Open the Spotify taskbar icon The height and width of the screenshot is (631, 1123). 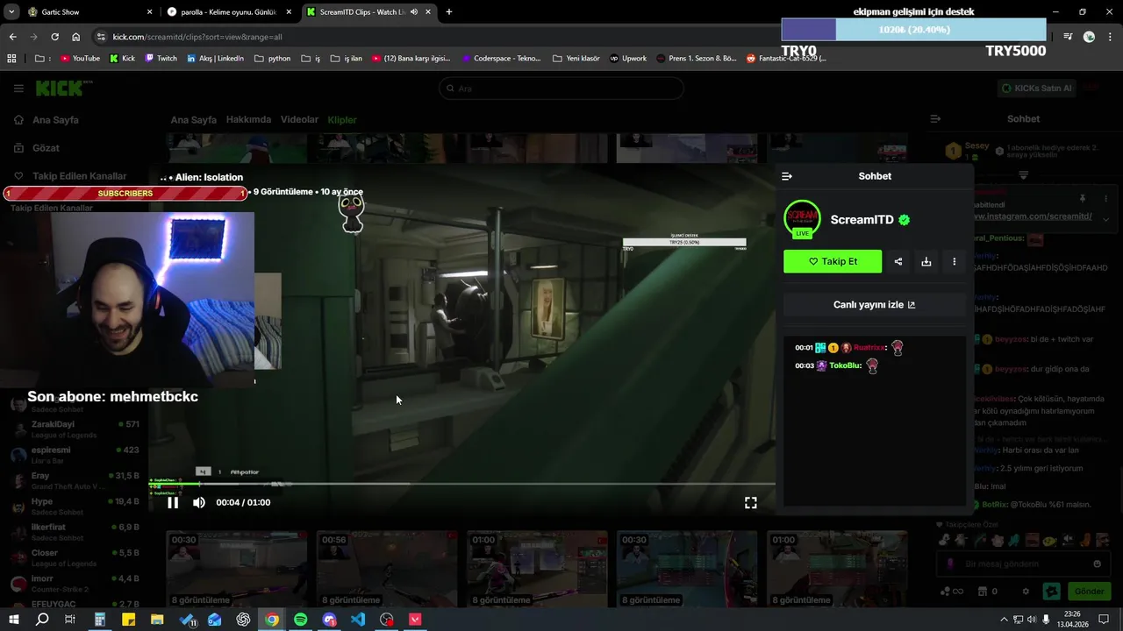click(x=301, y=620)
